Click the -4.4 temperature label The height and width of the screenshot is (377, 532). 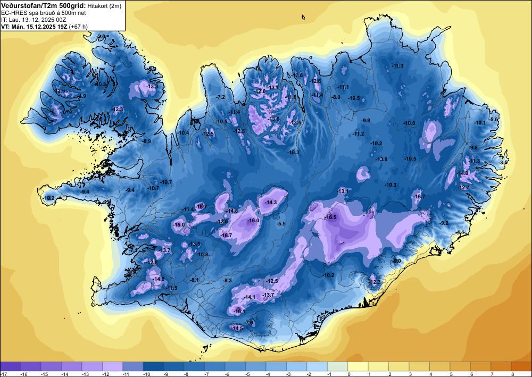(x=460, y=232)
